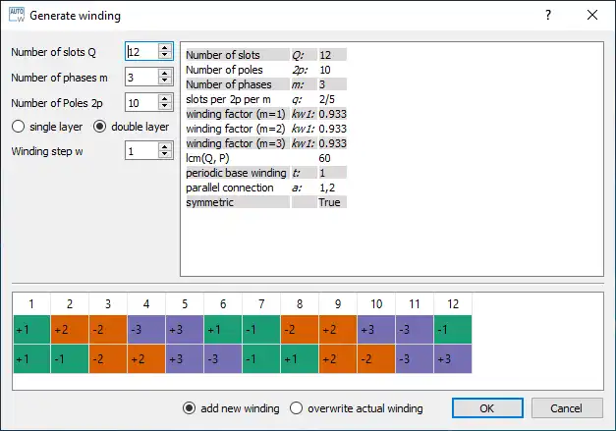
Task: Increase number of slots Q spinner
Action: tap(165, 47)
